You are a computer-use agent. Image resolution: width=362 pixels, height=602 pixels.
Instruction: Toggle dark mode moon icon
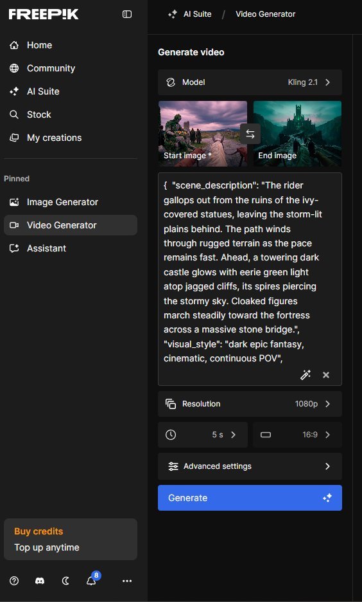point(65,581)
